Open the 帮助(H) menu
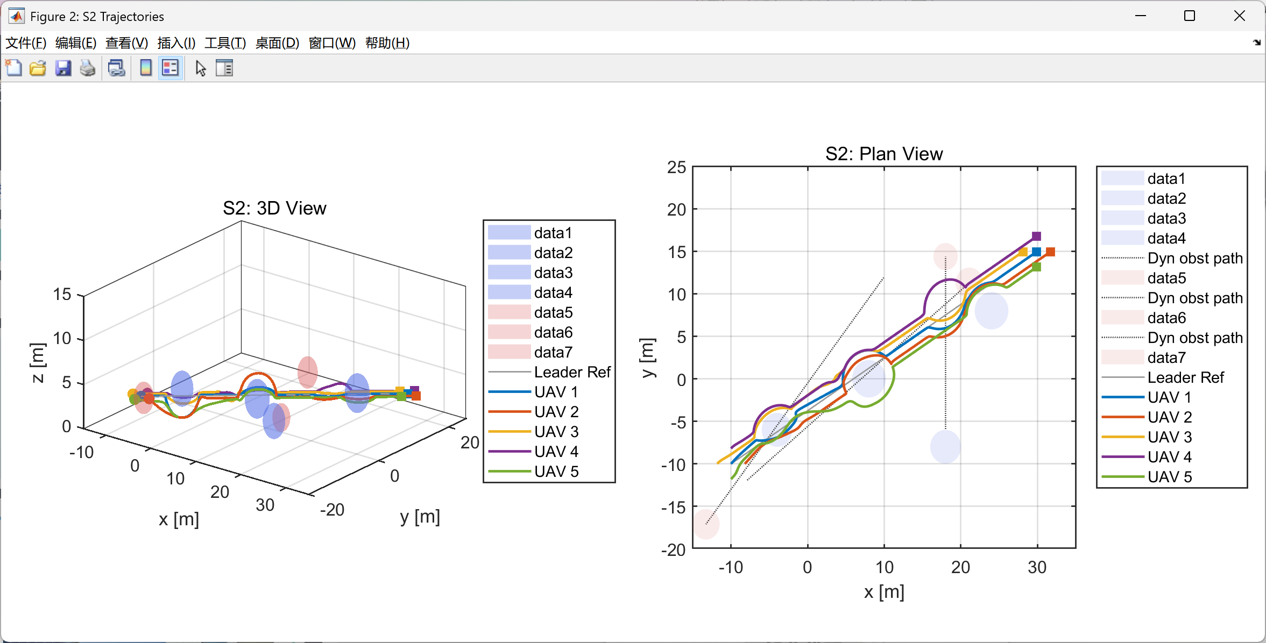This screenshot has height=643, width=1266. pyautogui.click(x=387, y=43)
